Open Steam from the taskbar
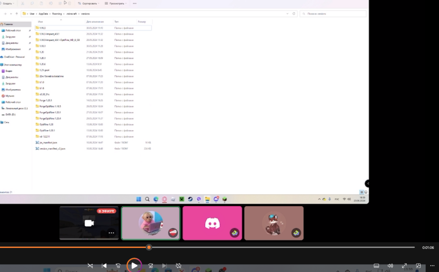This screenshot has width=439, height=272. point(190,199)
